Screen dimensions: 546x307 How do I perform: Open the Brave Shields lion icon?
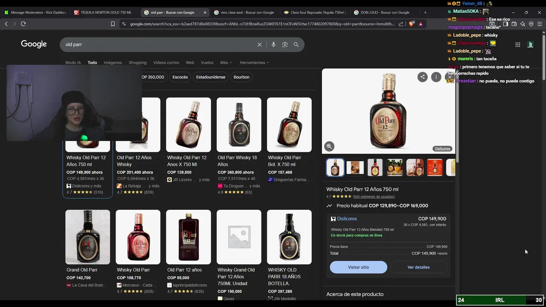[412, 24]
